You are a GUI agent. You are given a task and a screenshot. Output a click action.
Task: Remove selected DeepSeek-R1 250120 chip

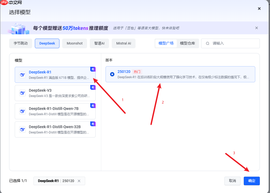79,181
